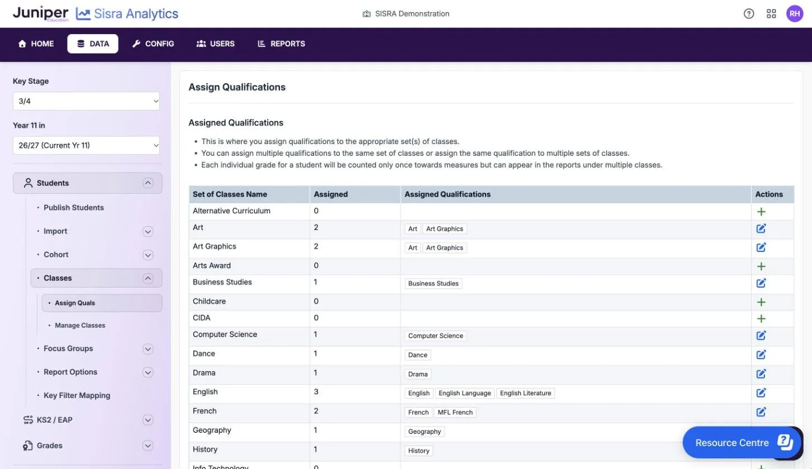Go to the HOME tab
Image resolution: width=812 pixels, height=469 pixels.
click(x=36, y=44)
